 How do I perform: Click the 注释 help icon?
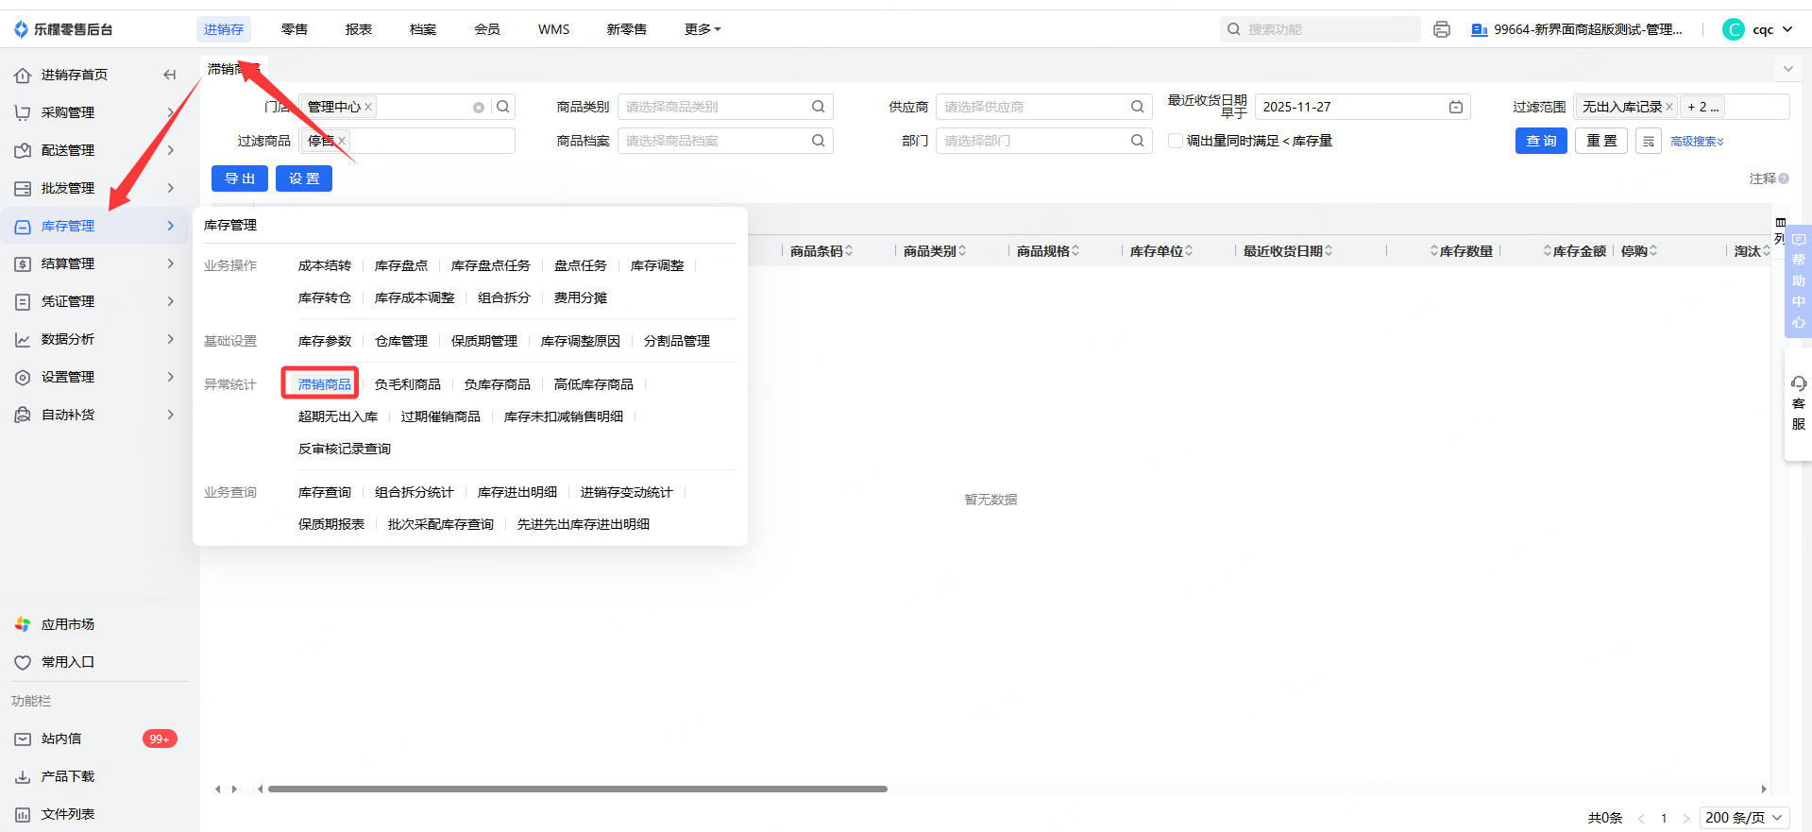coord(1784,178)
